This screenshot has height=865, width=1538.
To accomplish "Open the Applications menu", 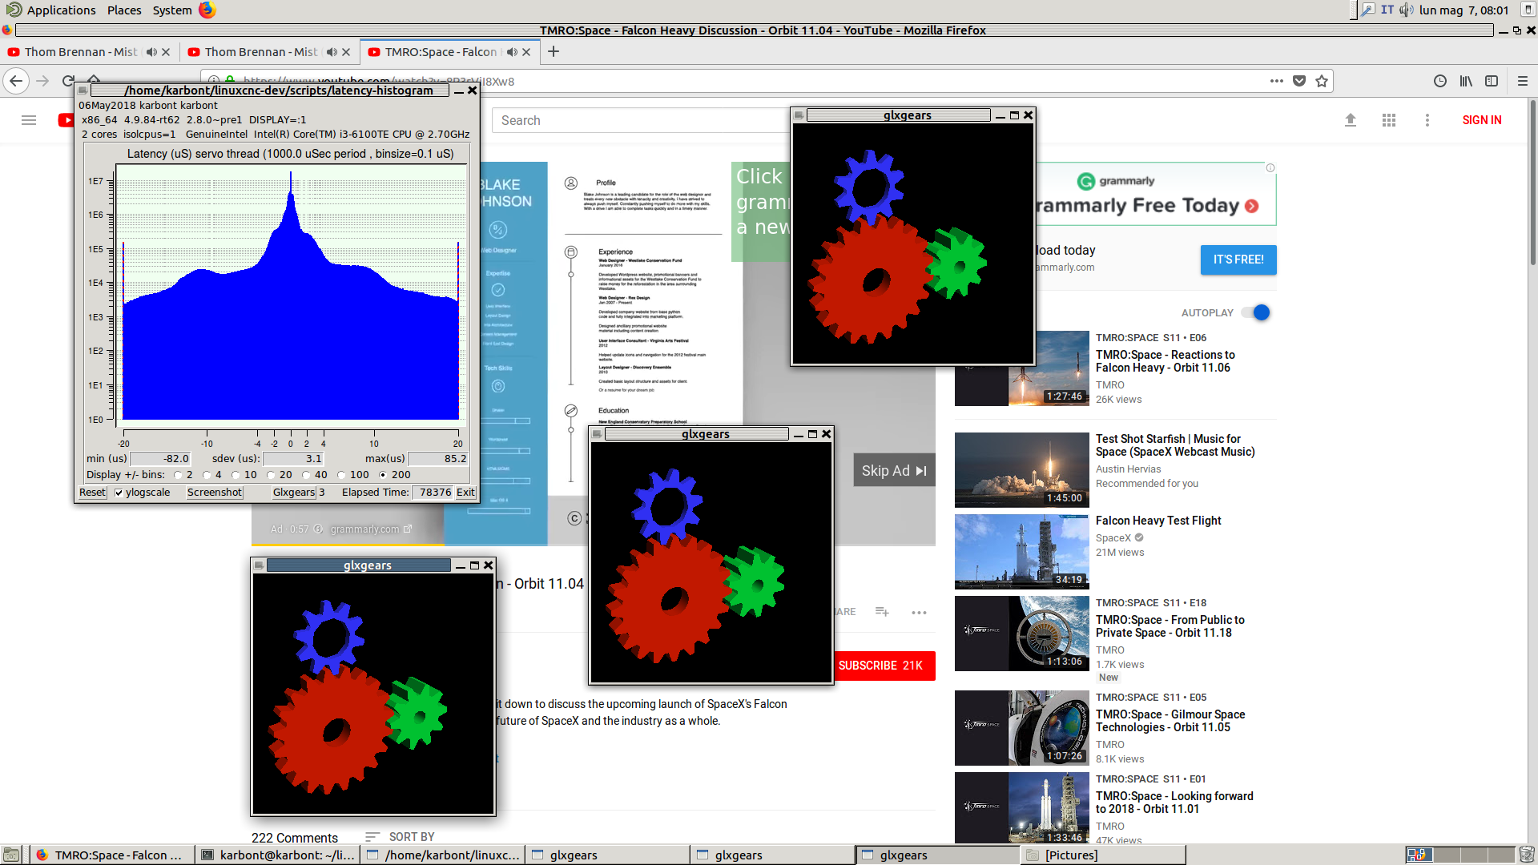I will 61,10.
